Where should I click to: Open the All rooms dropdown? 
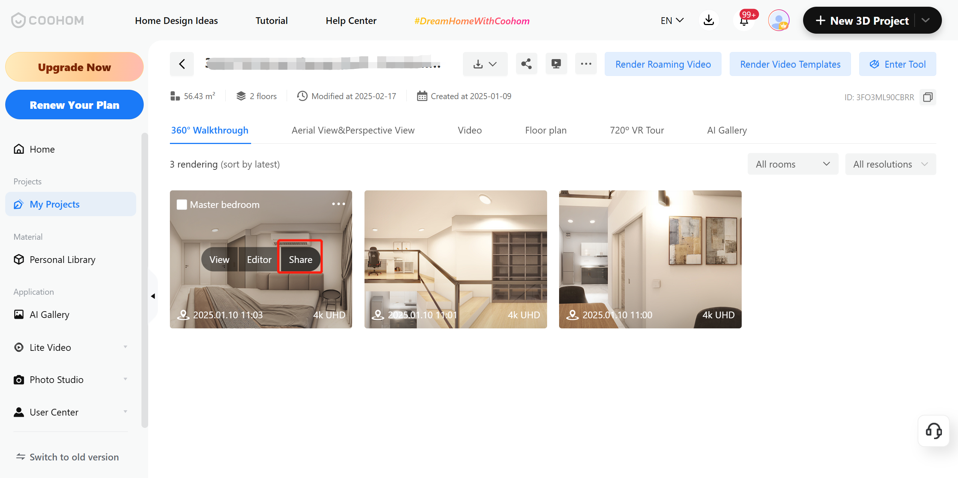(793, 164)
